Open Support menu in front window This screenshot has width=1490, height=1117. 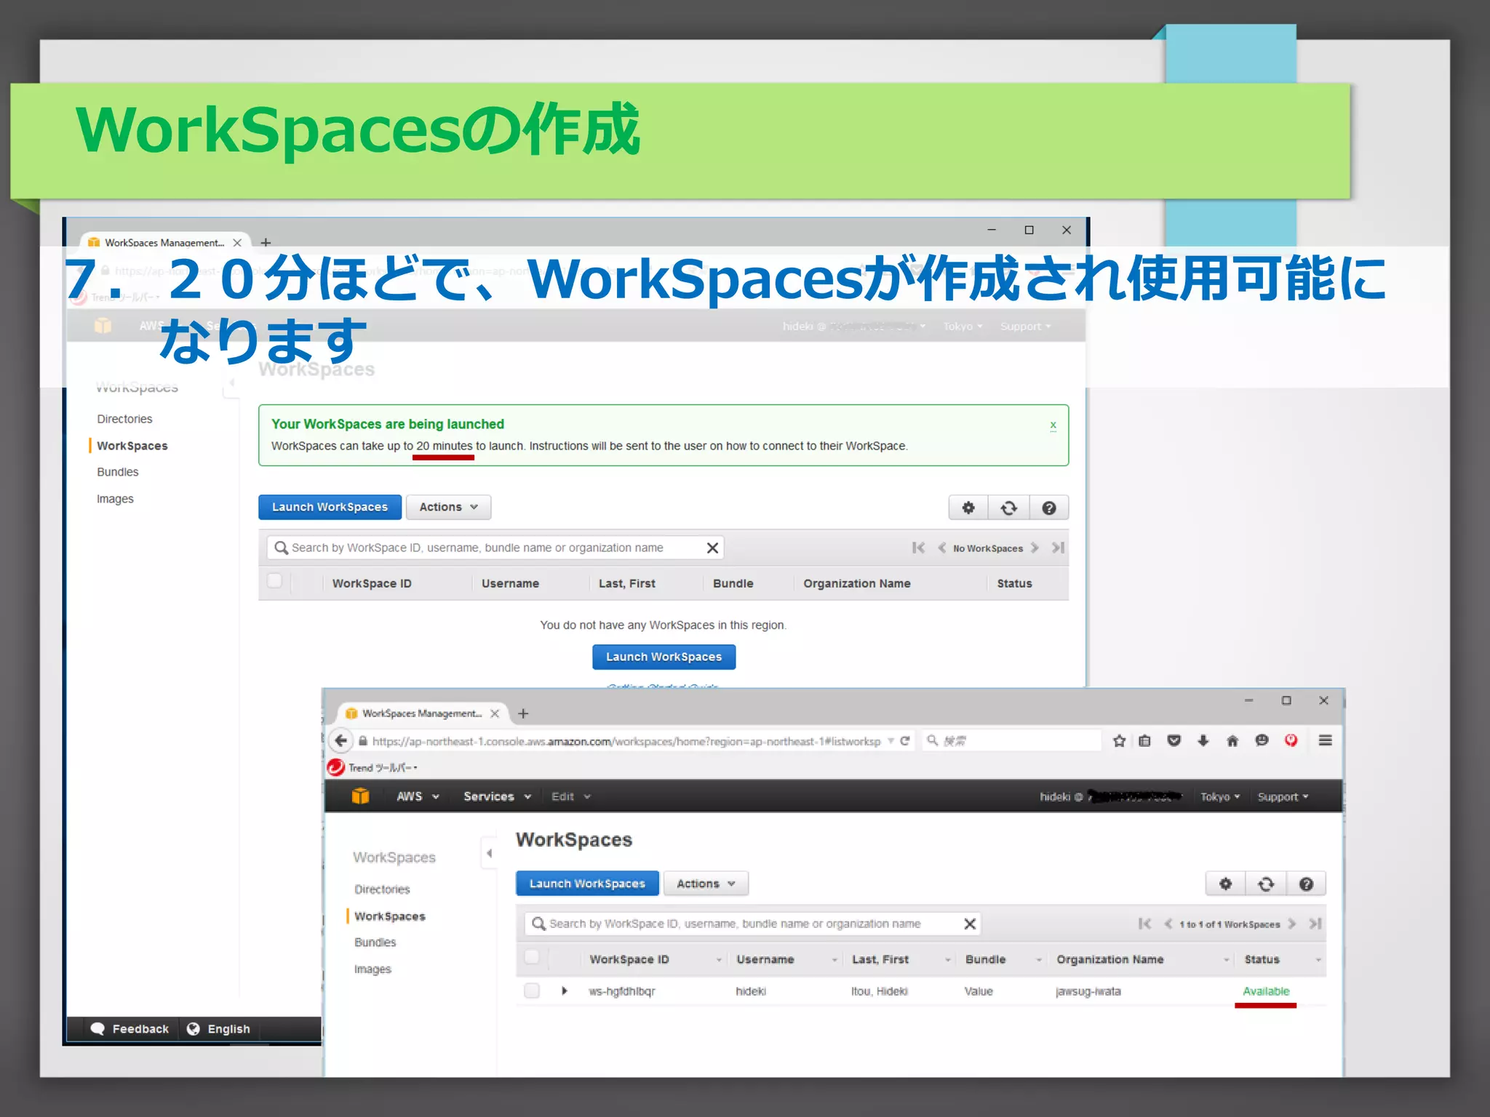coord(1283,797)
